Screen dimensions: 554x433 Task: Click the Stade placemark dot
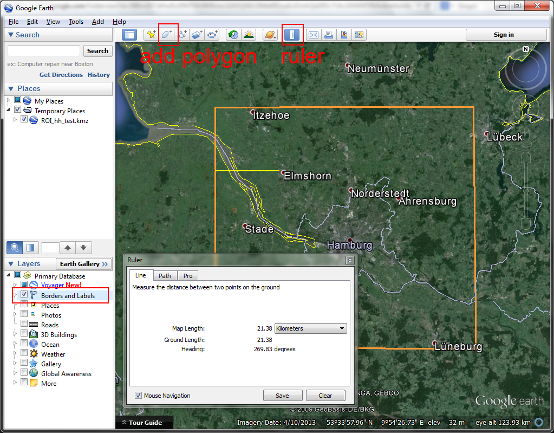click(x=244, y=225)
